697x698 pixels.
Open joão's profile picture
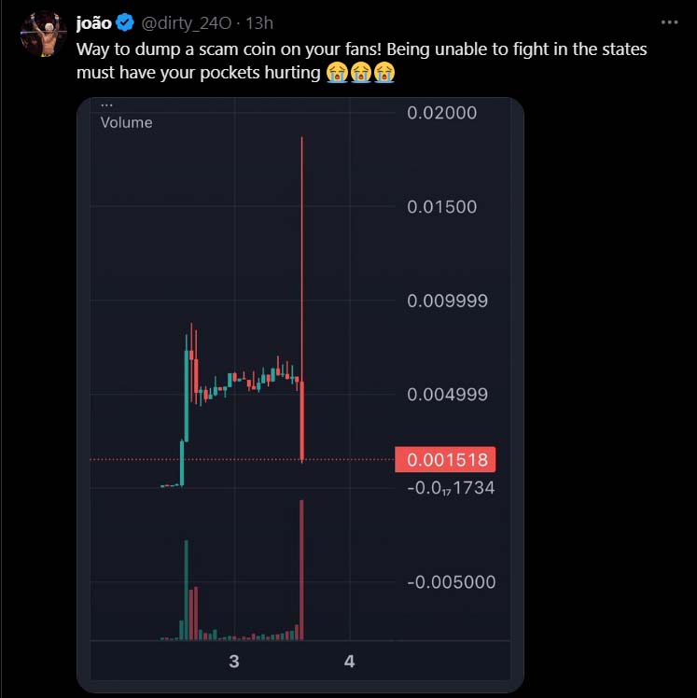[x=39, y=33]
